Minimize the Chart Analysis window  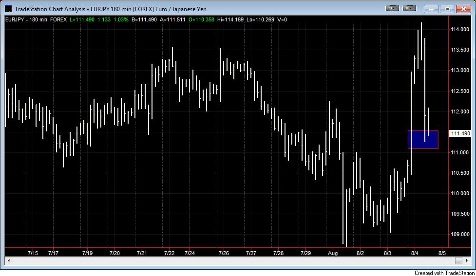tap(431, 9)
